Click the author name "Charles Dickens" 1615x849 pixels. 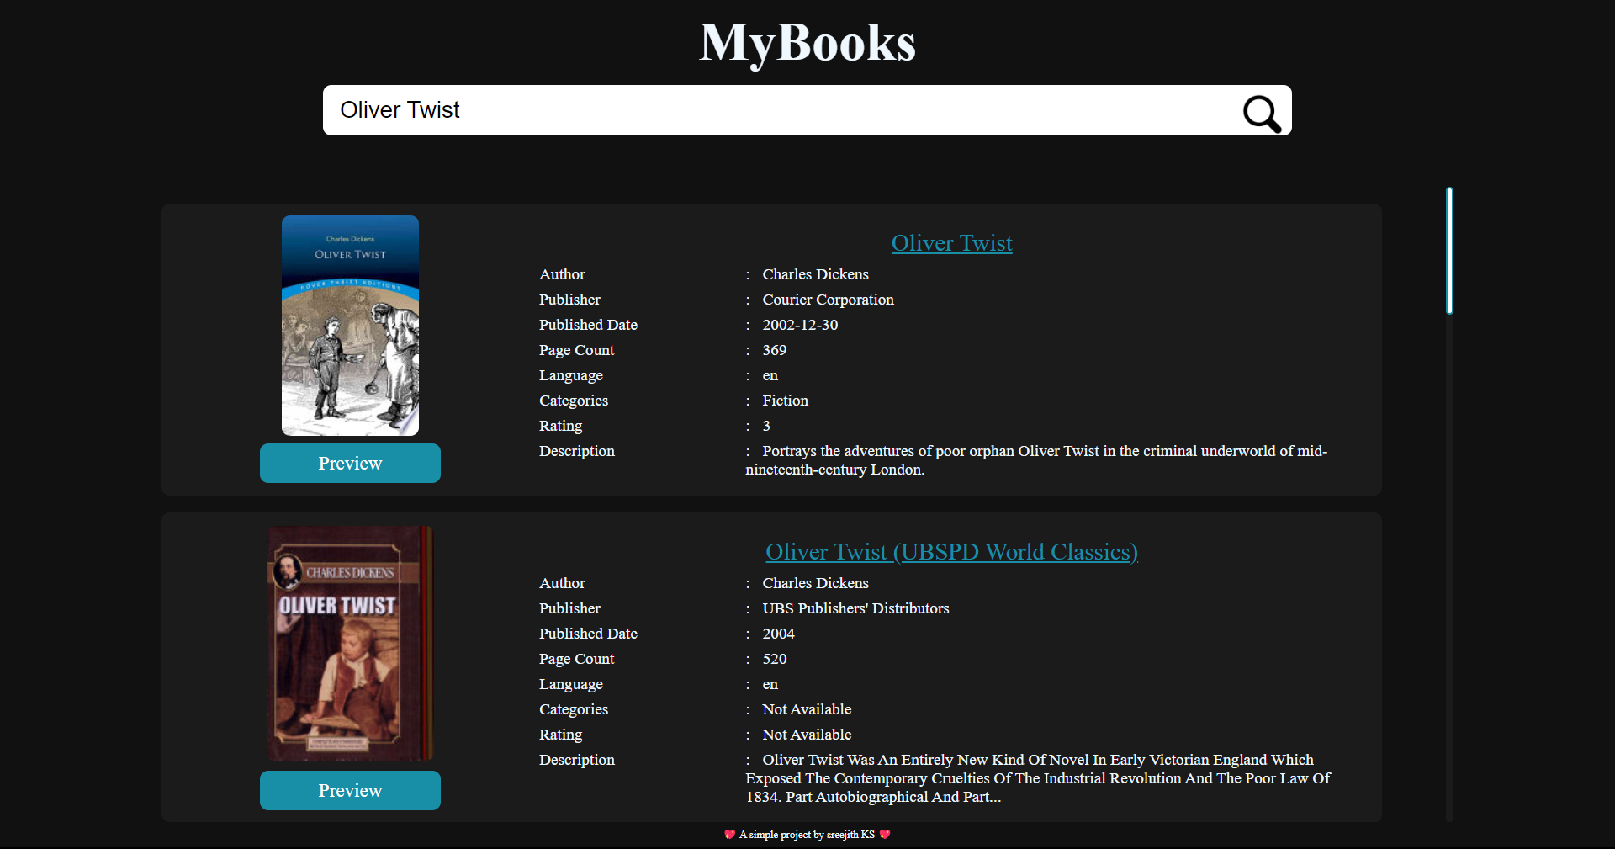815,274
